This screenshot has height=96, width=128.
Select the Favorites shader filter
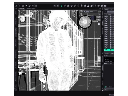click(109, 60)
